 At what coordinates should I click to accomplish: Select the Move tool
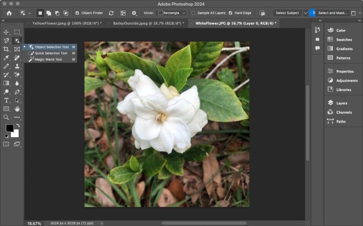point(7,32)
